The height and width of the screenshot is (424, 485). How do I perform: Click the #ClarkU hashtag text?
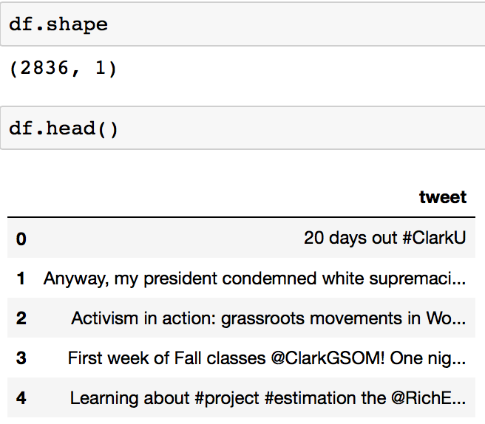434,238
